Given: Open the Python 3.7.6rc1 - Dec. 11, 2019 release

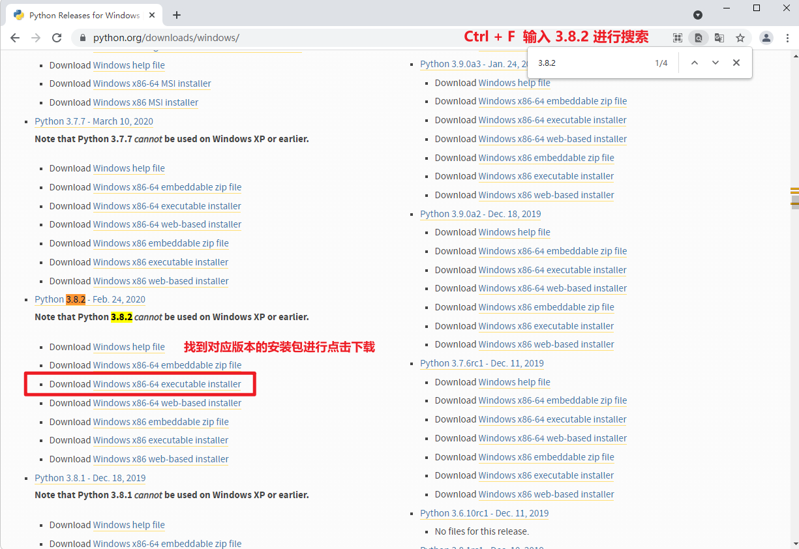Looking at the screenshot, I should pyautogui.click(x=482, y=363).
